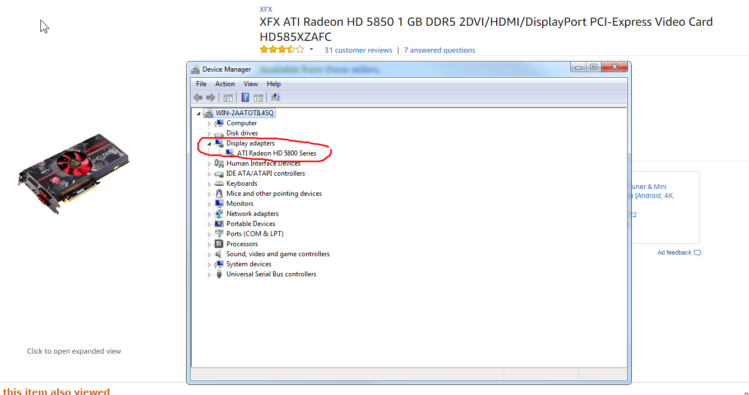This screenshot has height=395, width=749.
Task: Click the Forward arrow in Device Manager toolbar
Action: pyautogui.click(x=211, y=97)
